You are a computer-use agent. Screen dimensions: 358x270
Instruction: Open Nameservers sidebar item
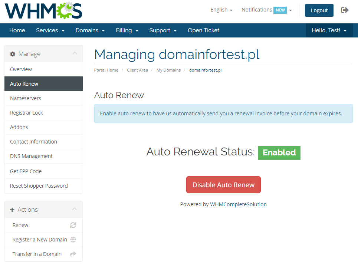coord(43,98)
